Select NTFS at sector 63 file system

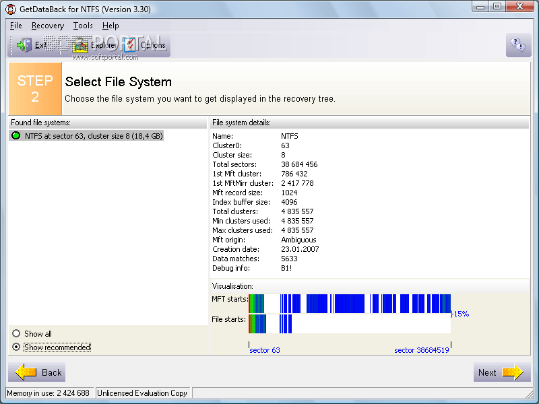(86, 136)
